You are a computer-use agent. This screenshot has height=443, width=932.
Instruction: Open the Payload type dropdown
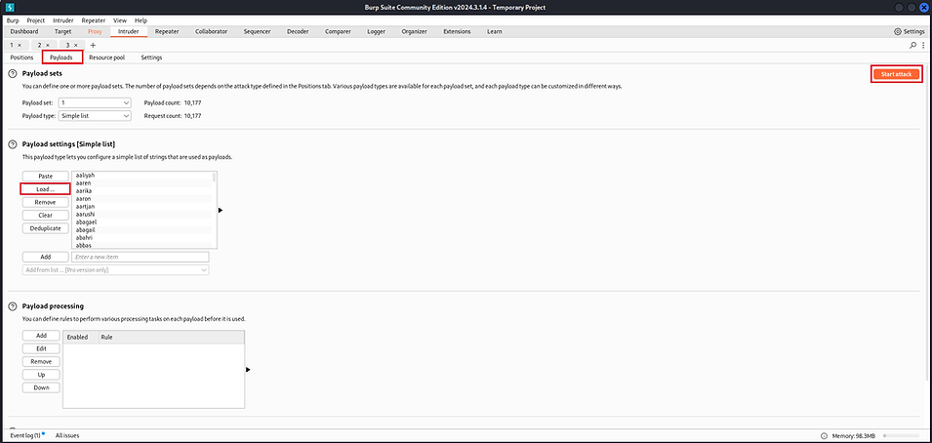click(x=95, y=116)
